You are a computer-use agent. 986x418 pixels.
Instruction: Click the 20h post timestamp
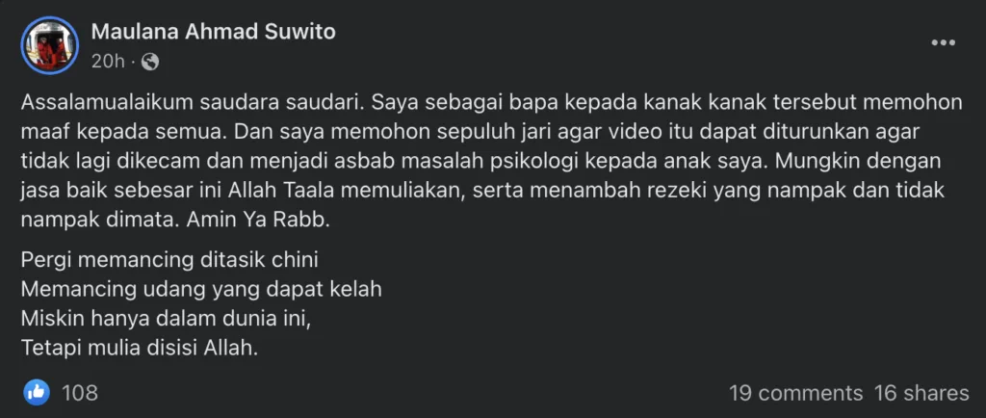coord(108,62)
